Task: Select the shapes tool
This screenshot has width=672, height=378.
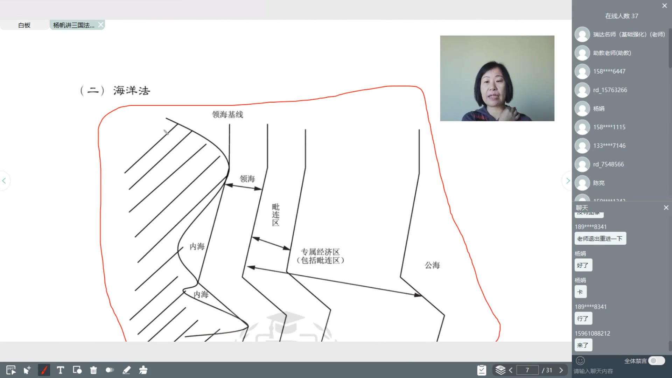Action: pyautogui.click(x=77, y=370)
